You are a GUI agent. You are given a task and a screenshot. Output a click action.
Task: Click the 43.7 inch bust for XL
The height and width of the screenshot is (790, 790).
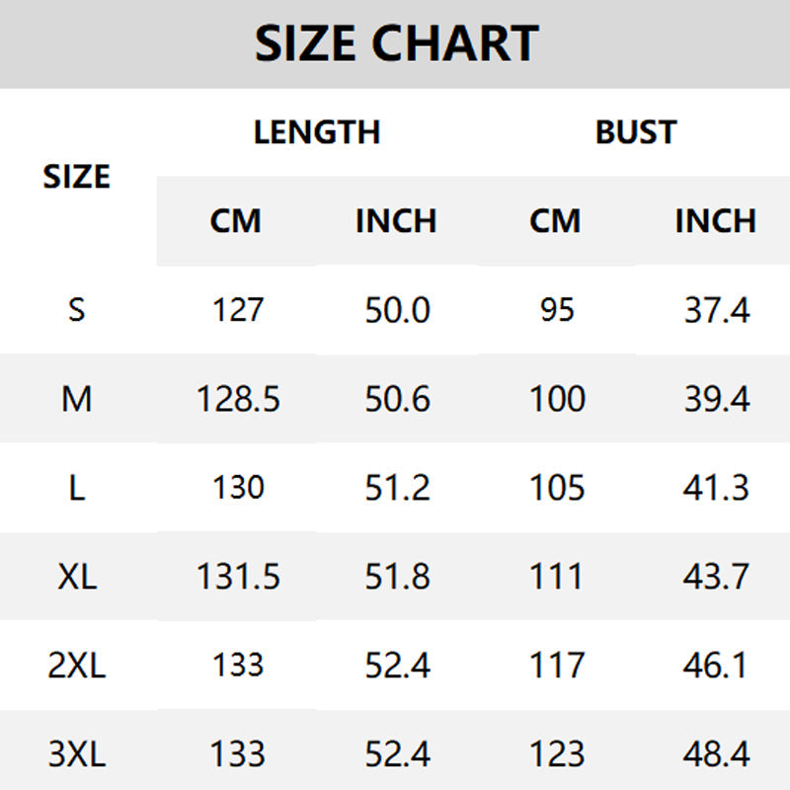717,577
